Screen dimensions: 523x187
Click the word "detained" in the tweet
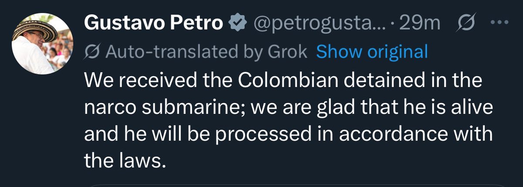[x=375, y=80]
